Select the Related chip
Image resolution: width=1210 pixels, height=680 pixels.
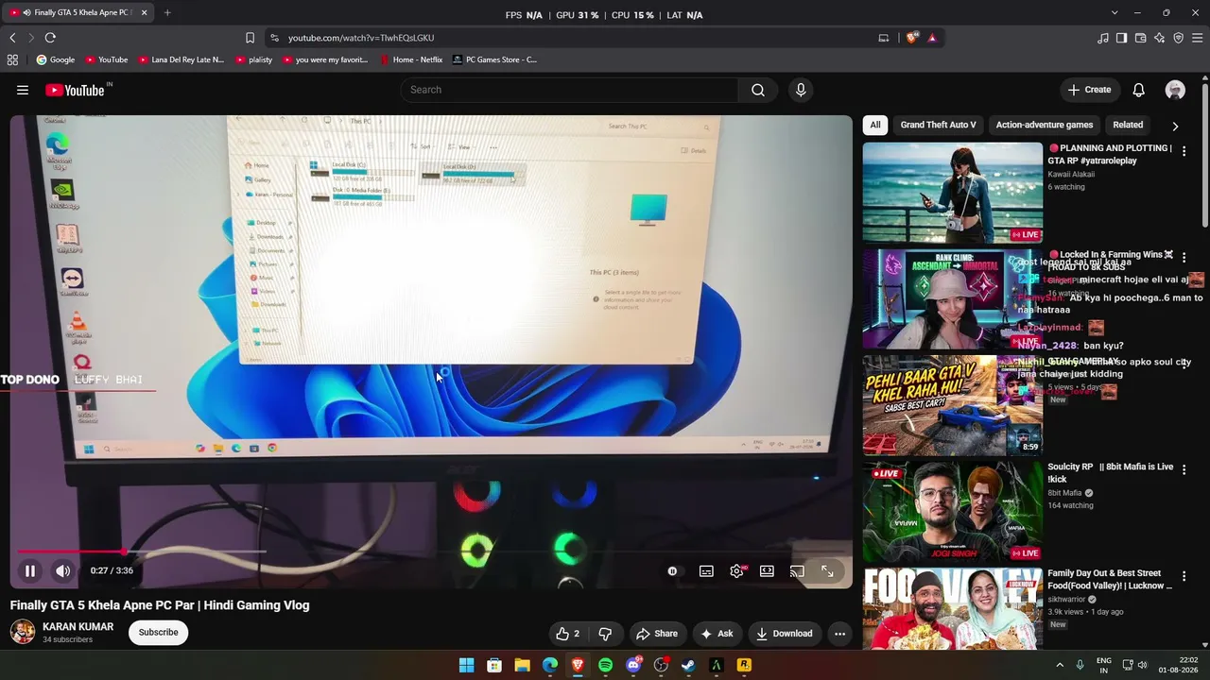point(1128,125)
